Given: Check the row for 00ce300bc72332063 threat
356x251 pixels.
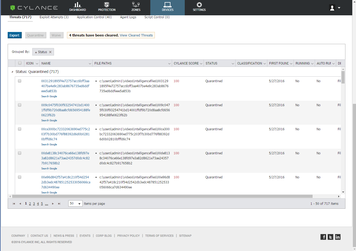Looking at the screenshot, I should click(20, 129).
